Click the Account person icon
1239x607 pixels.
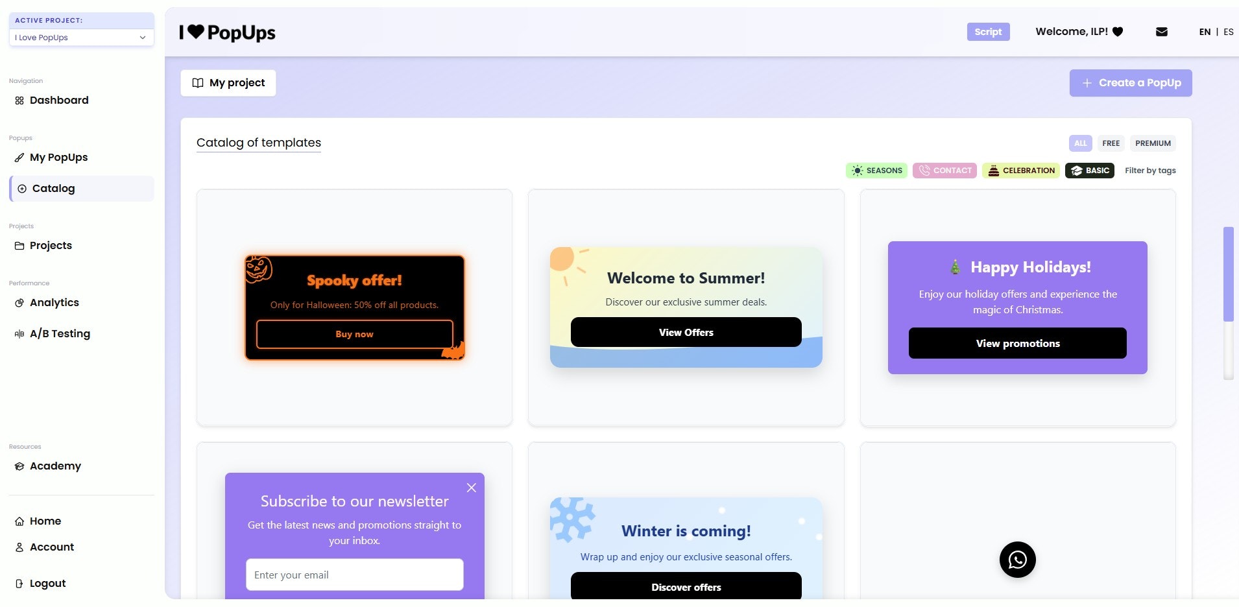coord(19,547)
